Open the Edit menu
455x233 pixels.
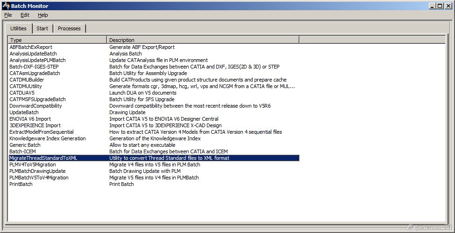[25, 15]
